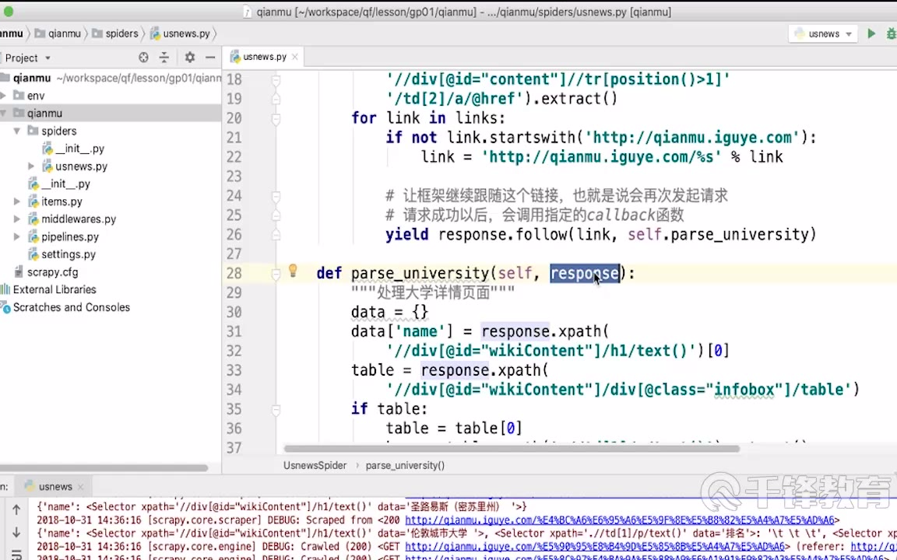
Task: Select the usnews tab in Run panel
Action: pos(55,486)
